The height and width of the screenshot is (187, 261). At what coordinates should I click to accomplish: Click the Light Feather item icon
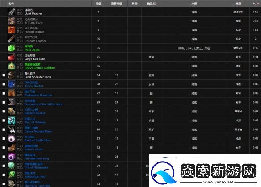coord(12,12)
